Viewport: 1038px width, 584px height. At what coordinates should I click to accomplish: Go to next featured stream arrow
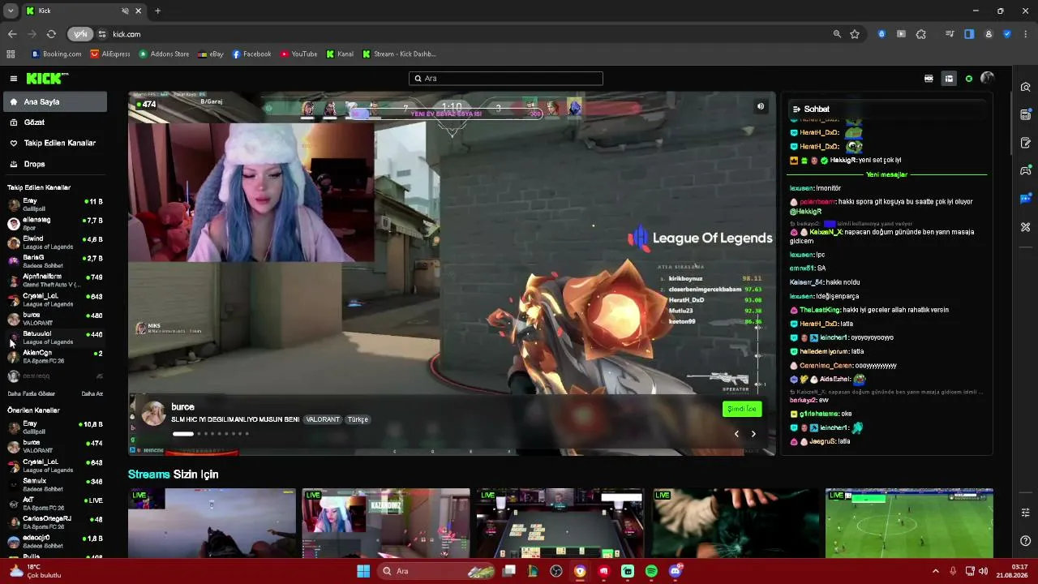tap(753, 434)
